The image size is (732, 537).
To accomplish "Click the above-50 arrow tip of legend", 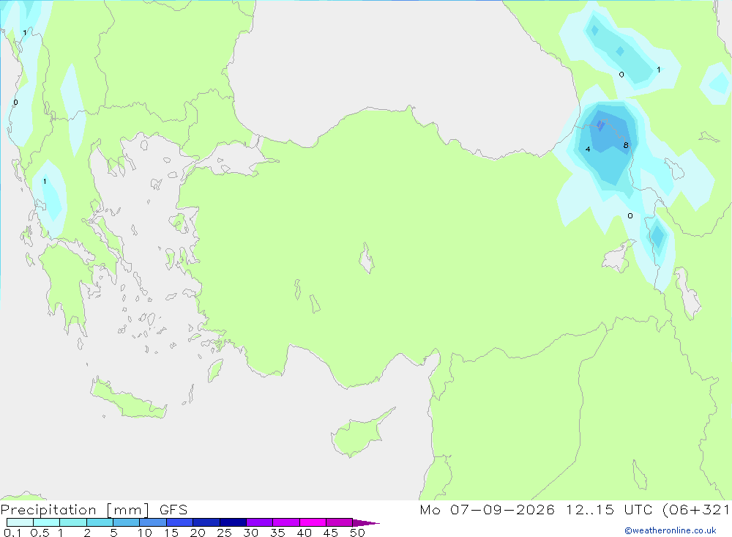I will tap(365, 523).
